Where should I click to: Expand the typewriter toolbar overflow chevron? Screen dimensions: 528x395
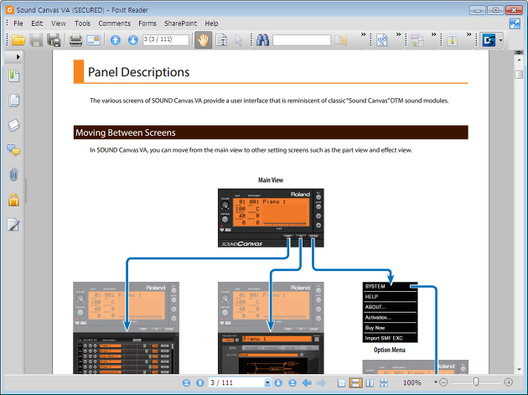[x=468, y=34]
